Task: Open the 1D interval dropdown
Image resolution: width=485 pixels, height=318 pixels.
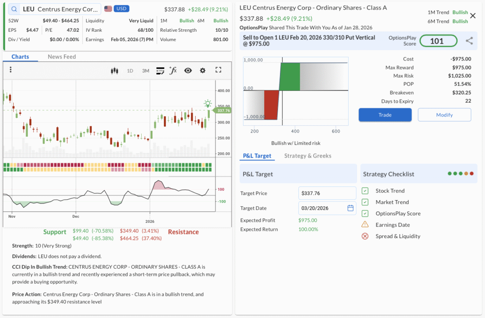Action: [x=130, y=71]
